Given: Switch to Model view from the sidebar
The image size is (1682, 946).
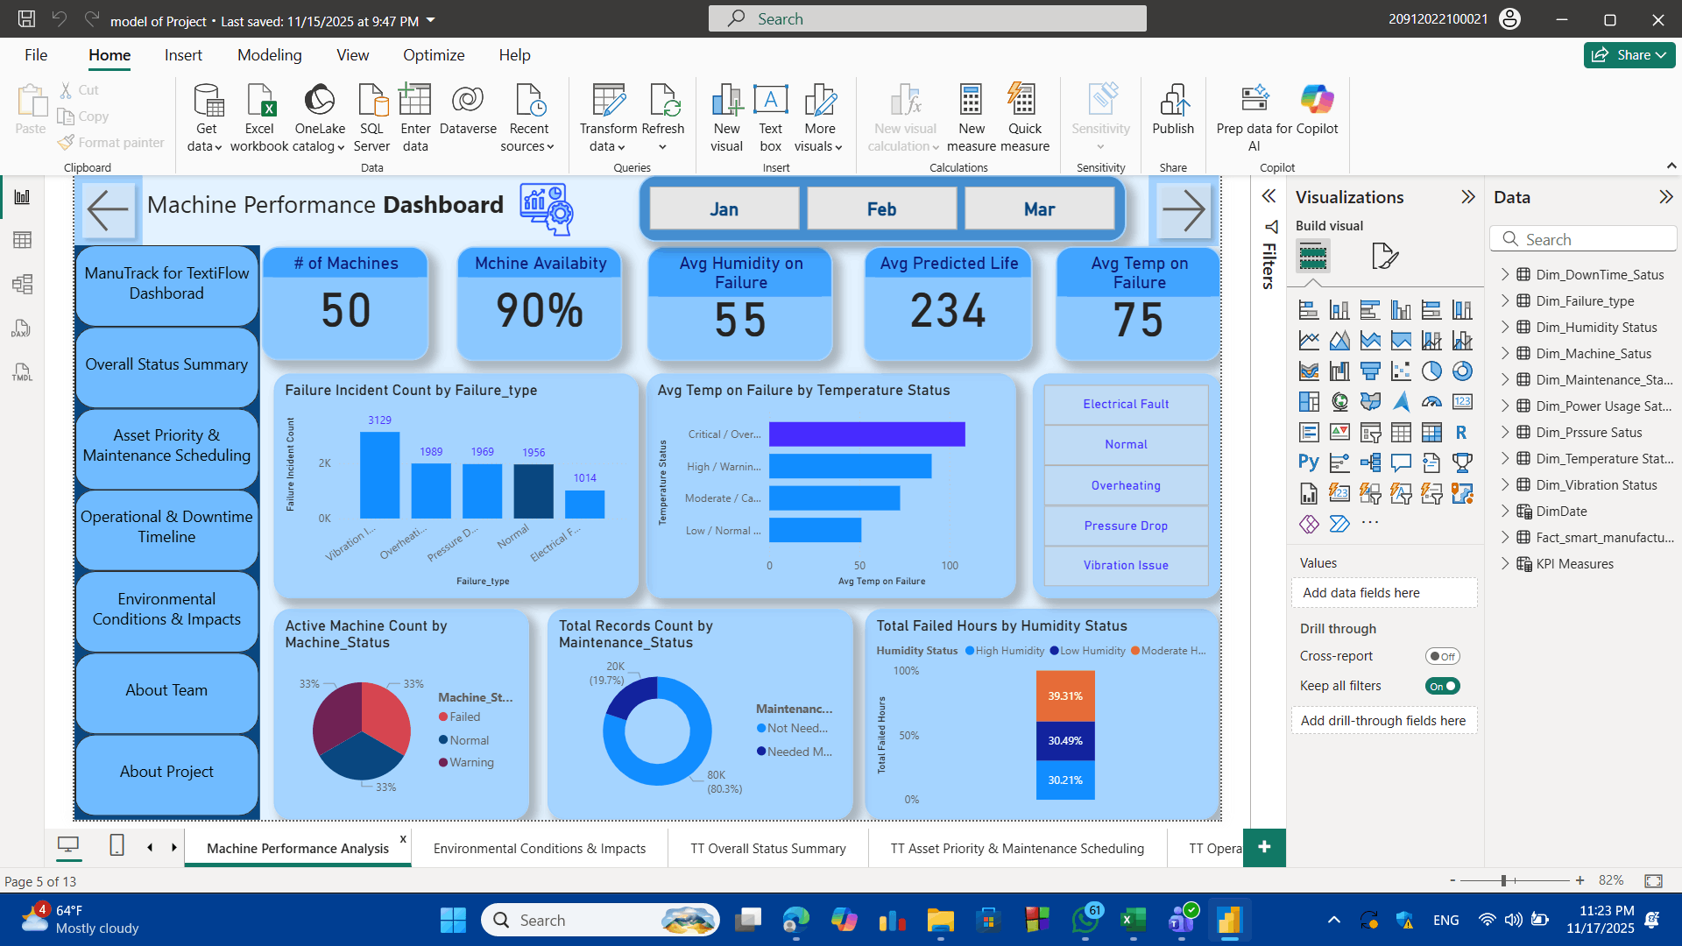Looking at the screenshot, I should coord(22,284).
